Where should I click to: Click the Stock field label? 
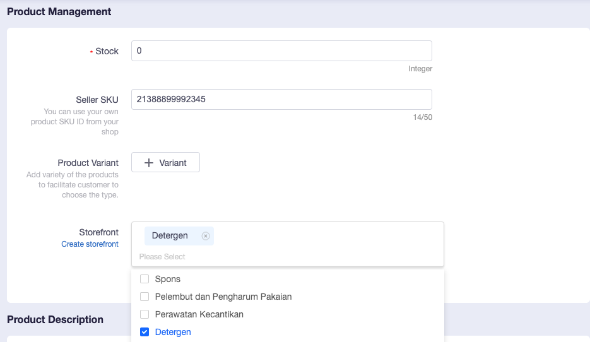coord(107,51)
